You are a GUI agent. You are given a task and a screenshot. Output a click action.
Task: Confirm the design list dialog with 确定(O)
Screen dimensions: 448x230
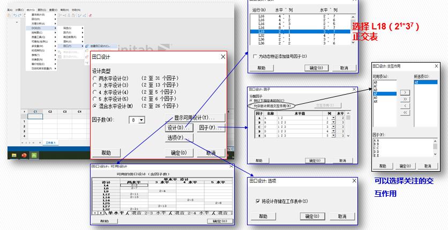(316, 68)
